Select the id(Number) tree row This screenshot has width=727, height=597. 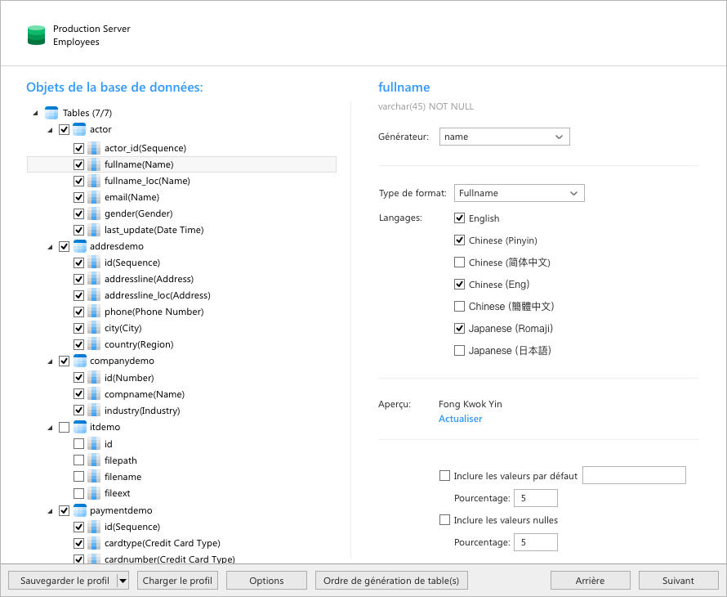click(x=181, y=378)
